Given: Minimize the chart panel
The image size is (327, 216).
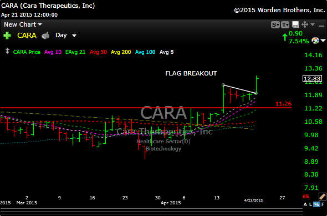Looking at the screenshot, I should [321, 26].
